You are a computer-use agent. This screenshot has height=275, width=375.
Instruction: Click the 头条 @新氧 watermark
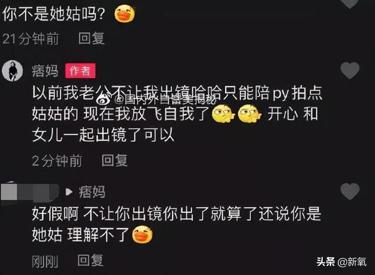click(x=342, y=262)
